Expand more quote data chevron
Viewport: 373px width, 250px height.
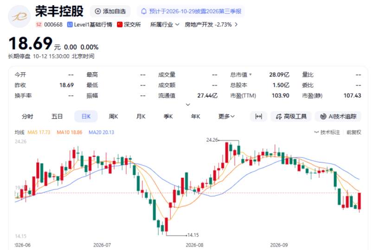[x=188, y=105]
